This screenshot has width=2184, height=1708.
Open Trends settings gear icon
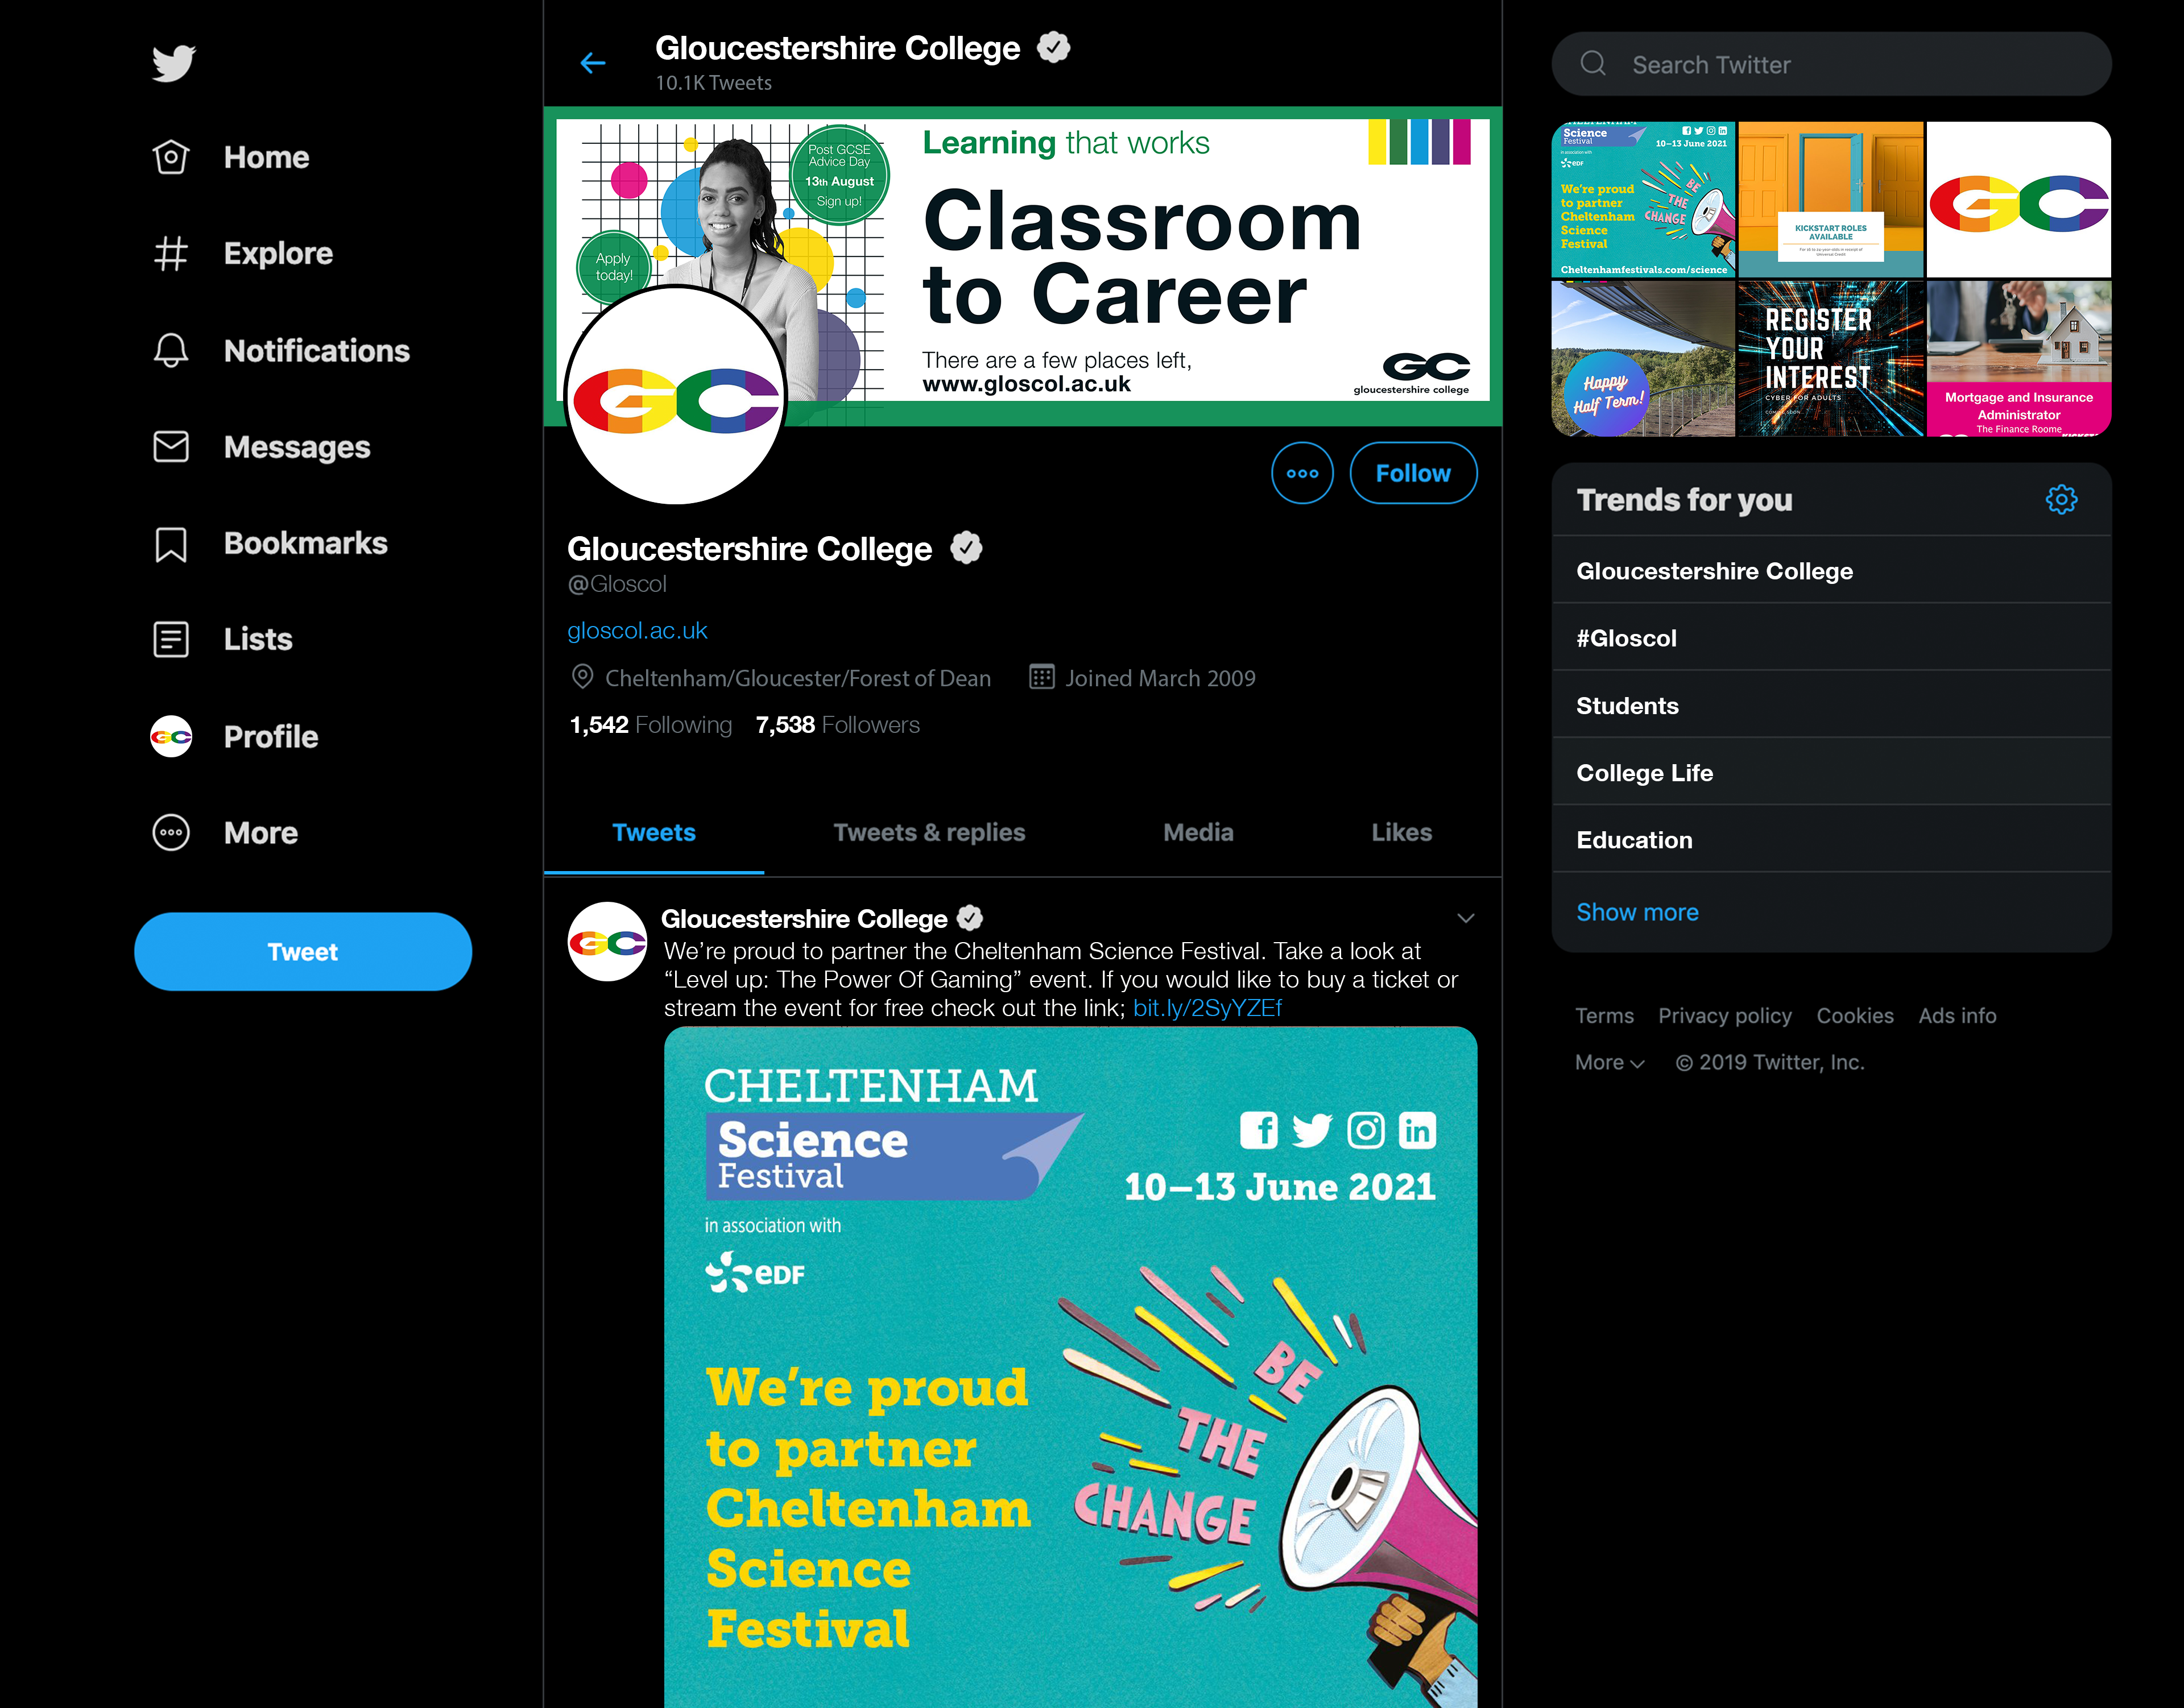(2061, 499)
